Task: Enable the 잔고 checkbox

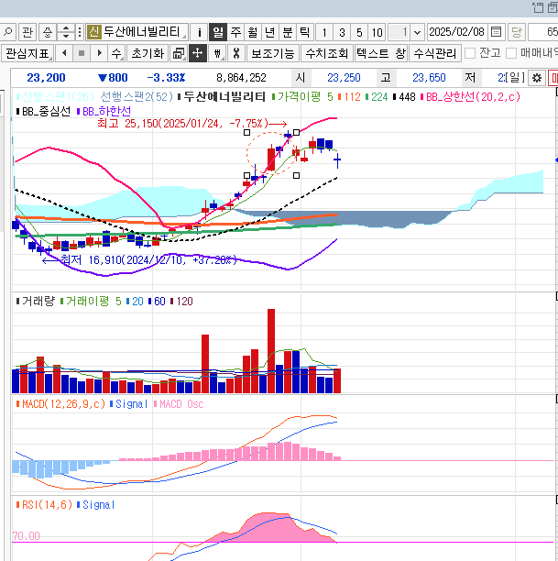Action: click(x=470, y=53)
